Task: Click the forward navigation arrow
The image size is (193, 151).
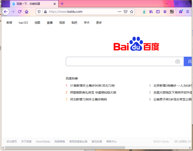Action: (13, 12)
